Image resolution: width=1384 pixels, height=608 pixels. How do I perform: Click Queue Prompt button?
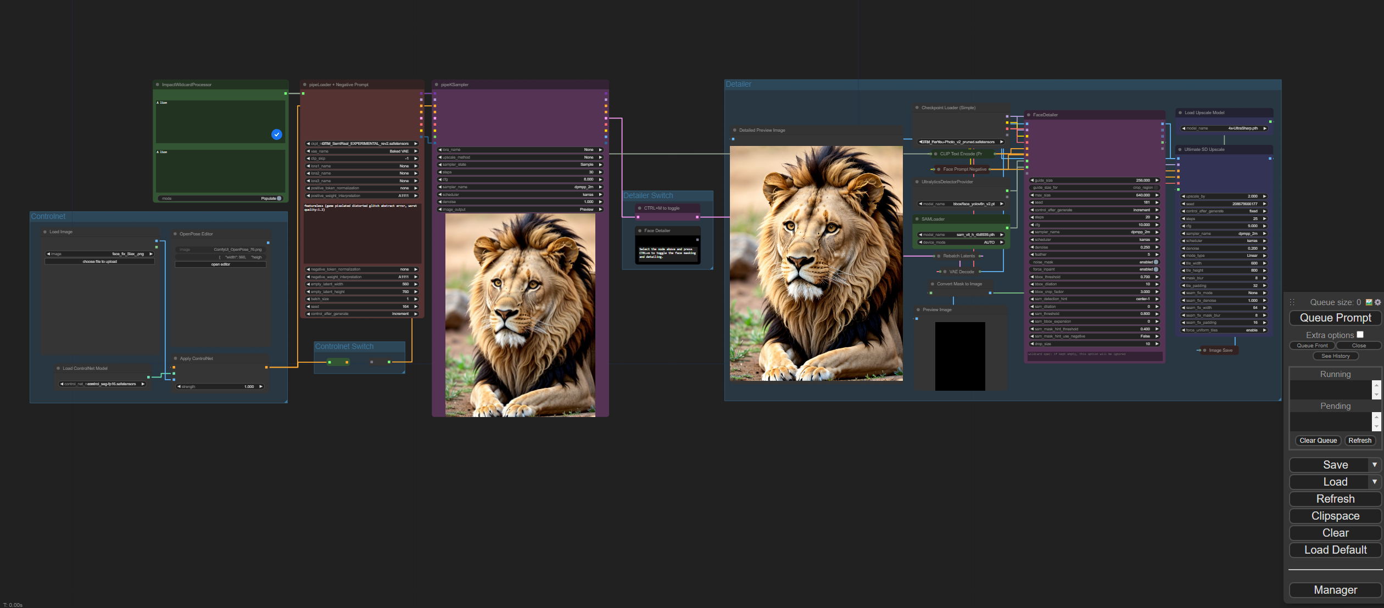pos(1335,318)
